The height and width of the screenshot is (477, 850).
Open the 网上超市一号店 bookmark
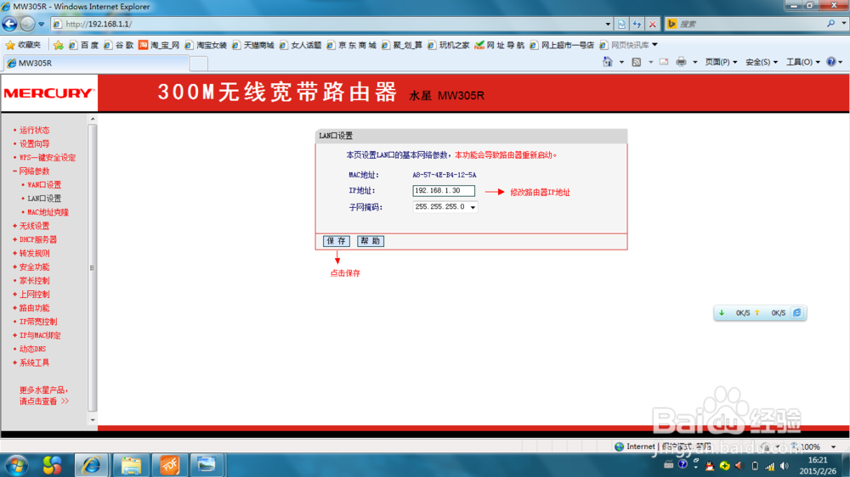(x=562, y=45)
